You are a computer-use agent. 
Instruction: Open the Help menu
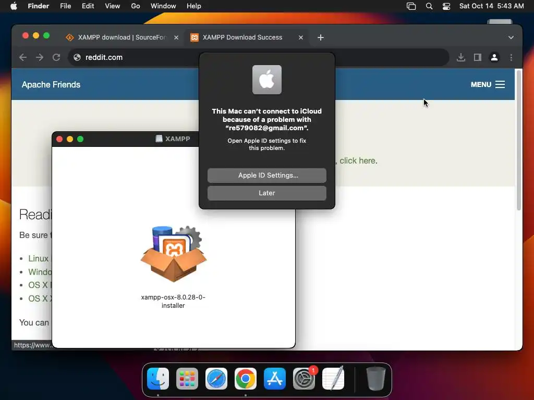[x=194, y=6]
